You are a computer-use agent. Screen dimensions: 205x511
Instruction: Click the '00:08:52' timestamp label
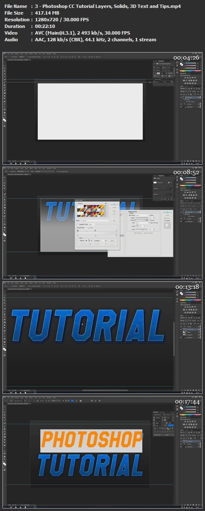coord(187,172)
